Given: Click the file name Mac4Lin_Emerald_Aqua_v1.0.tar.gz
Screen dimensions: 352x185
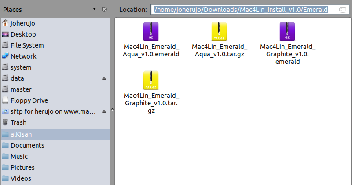Looking at the screenshot, I should coord(219,50).
